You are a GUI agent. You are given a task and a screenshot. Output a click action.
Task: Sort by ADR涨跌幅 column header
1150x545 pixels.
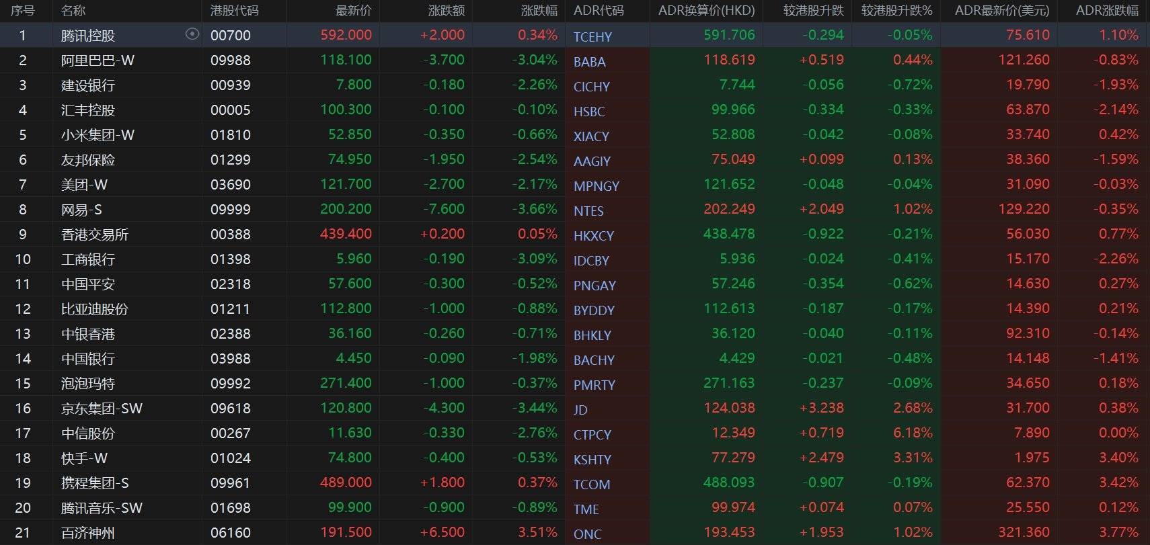1107,11
